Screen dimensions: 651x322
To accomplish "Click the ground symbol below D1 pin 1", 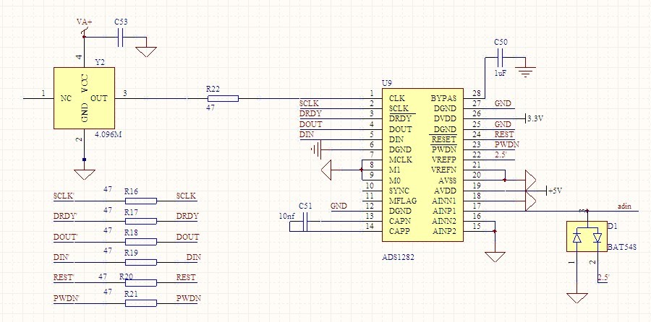I will tap(576, 298).
